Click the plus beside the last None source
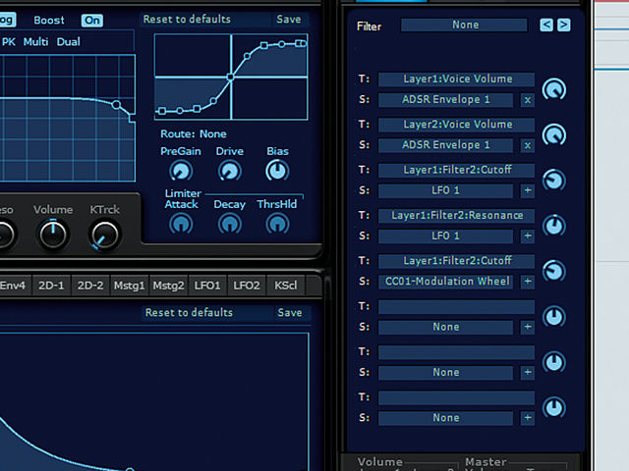The width and height of the screenshot is (629, 471). click(528, 418)
